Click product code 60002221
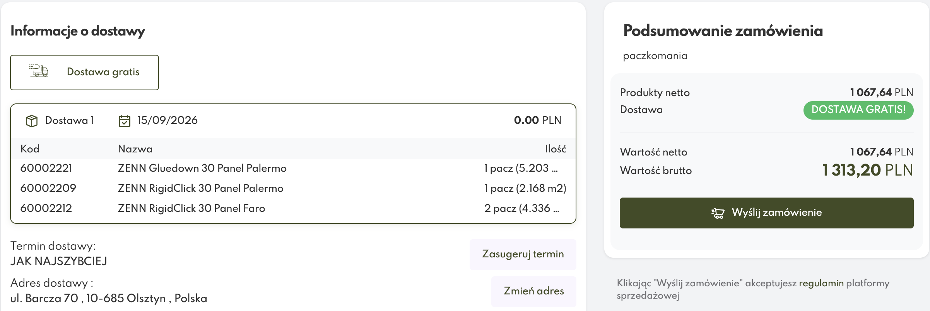The image size is (930, 311). click(46, 168)
